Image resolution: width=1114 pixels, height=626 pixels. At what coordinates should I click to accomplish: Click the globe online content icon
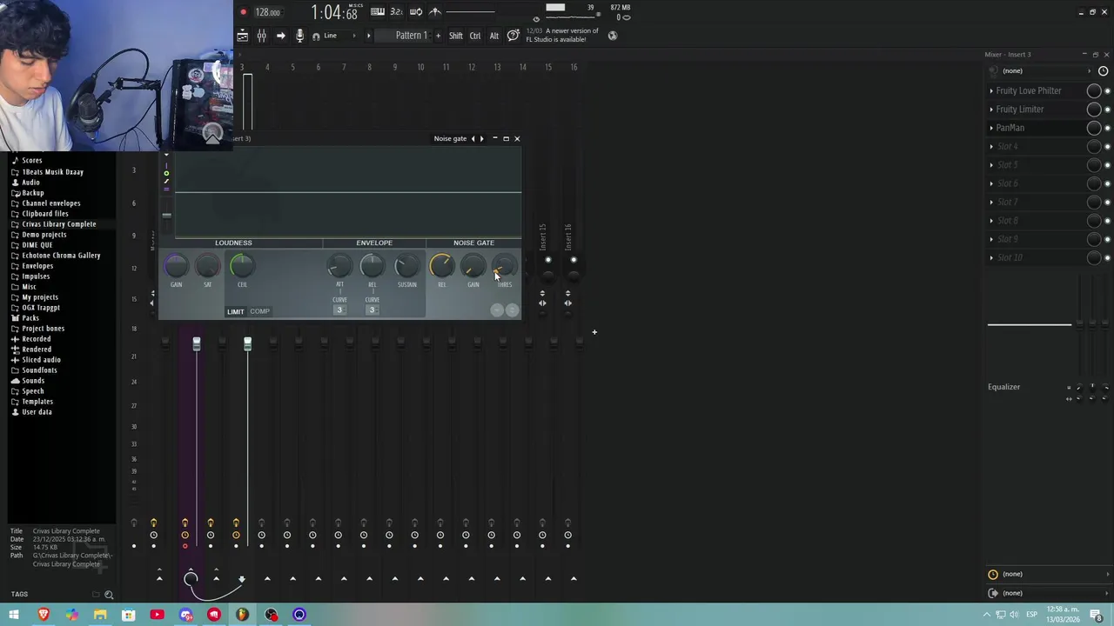[613, 36]
